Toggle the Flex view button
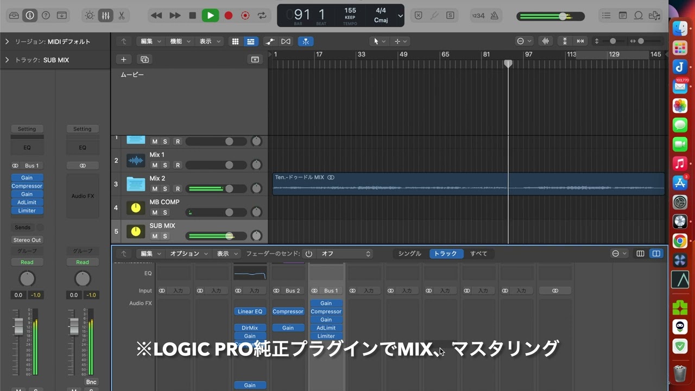This screenshot has height=391, width=695. pos(286,41)
